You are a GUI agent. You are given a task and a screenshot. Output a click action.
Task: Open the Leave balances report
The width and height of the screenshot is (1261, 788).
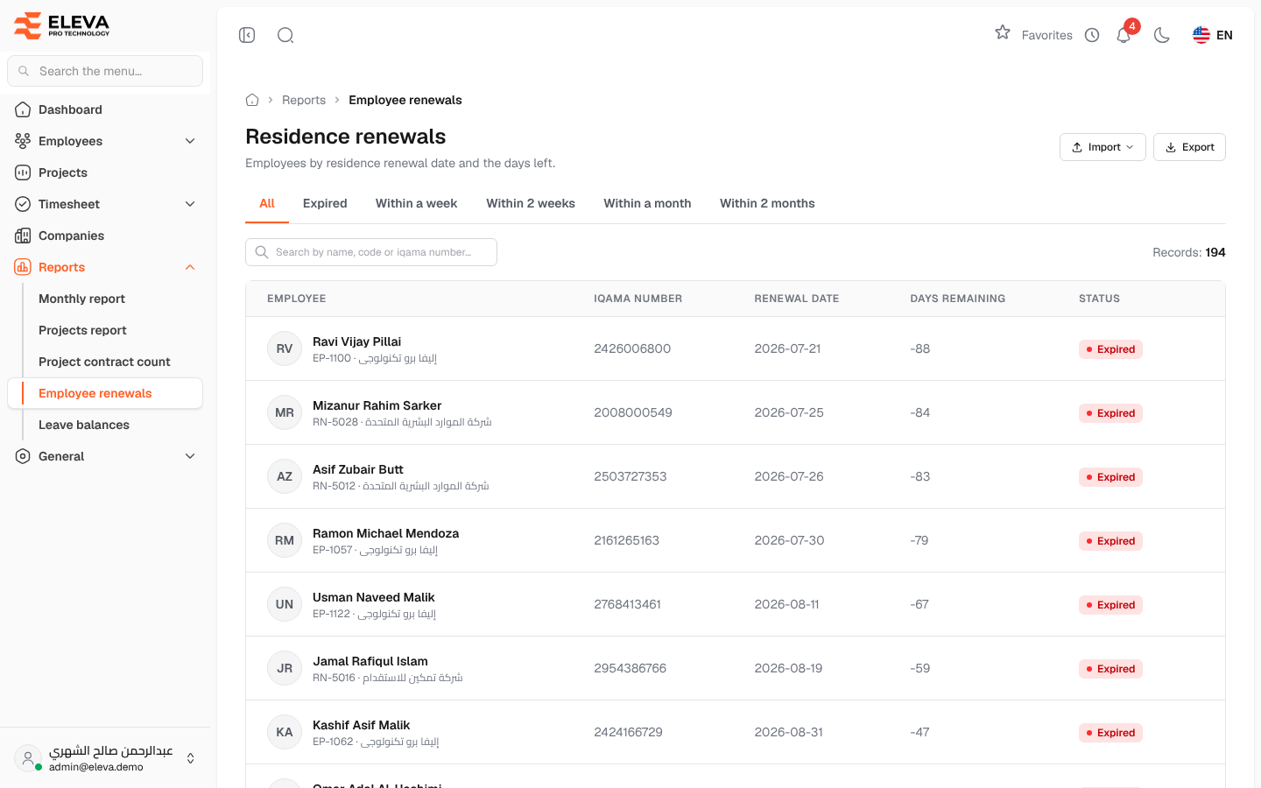pyautogui.click(x=84, y=425)
